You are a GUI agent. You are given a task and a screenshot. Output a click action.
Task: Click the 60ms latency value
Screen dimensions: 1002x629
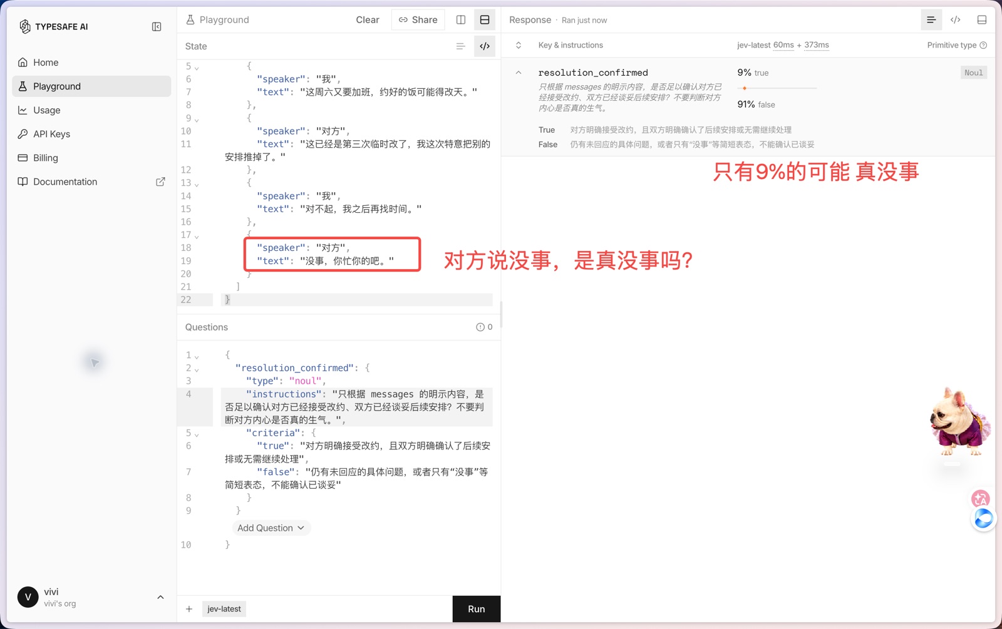click(x=783, y=45)
